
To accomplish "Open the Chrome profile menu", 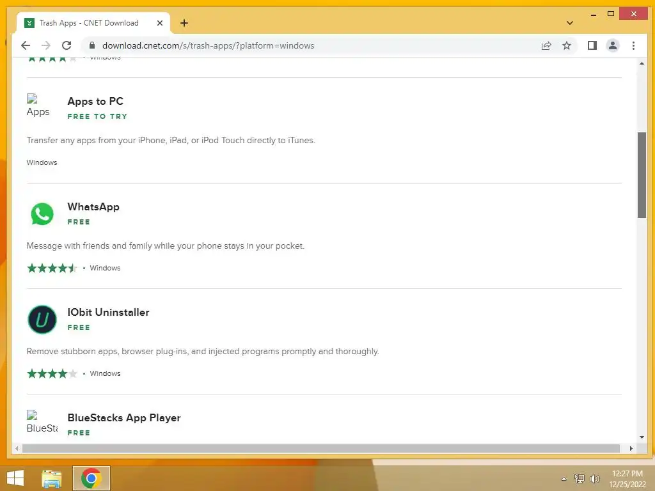I will click(x=613, y=45).
